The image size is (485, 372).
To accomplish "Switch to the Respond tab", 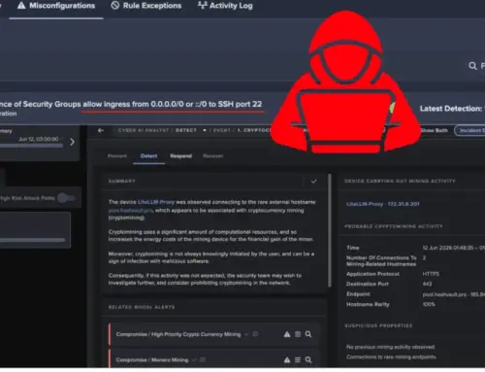I will tap(181, 156).
